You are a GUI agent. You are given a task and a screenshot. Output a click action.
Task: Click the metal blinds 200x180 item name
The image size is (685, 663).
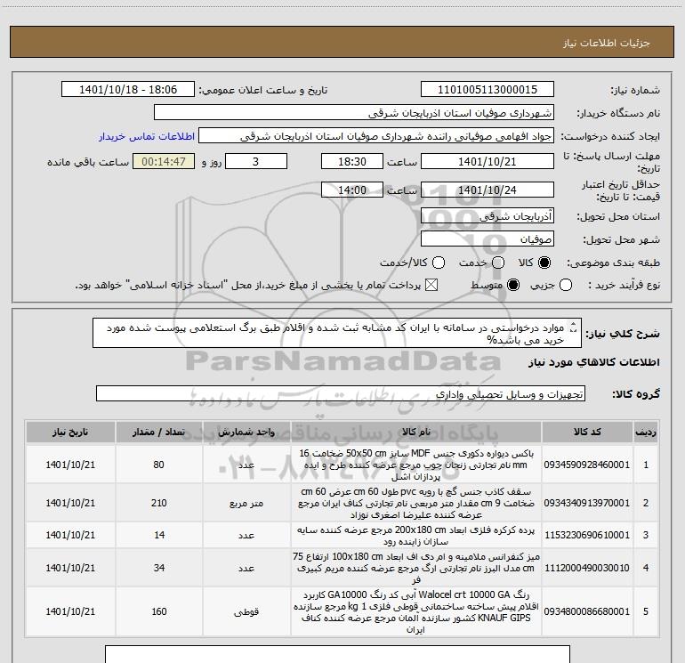[416, 536]
